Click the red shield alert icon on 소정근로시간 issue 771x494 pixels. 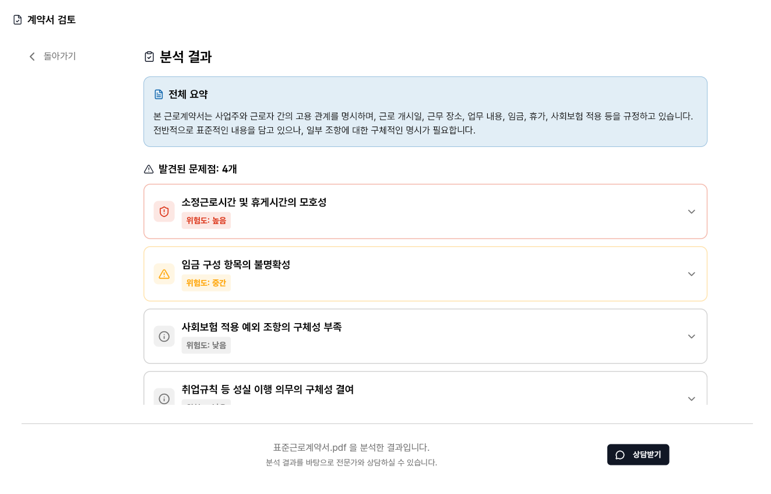164,212
